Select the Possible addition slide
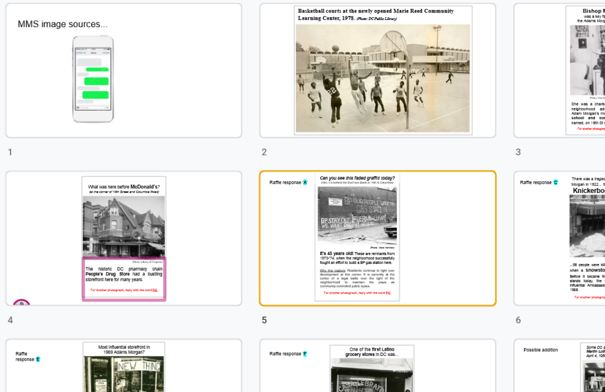Screen dimensions: 605x392 point(559,365)
